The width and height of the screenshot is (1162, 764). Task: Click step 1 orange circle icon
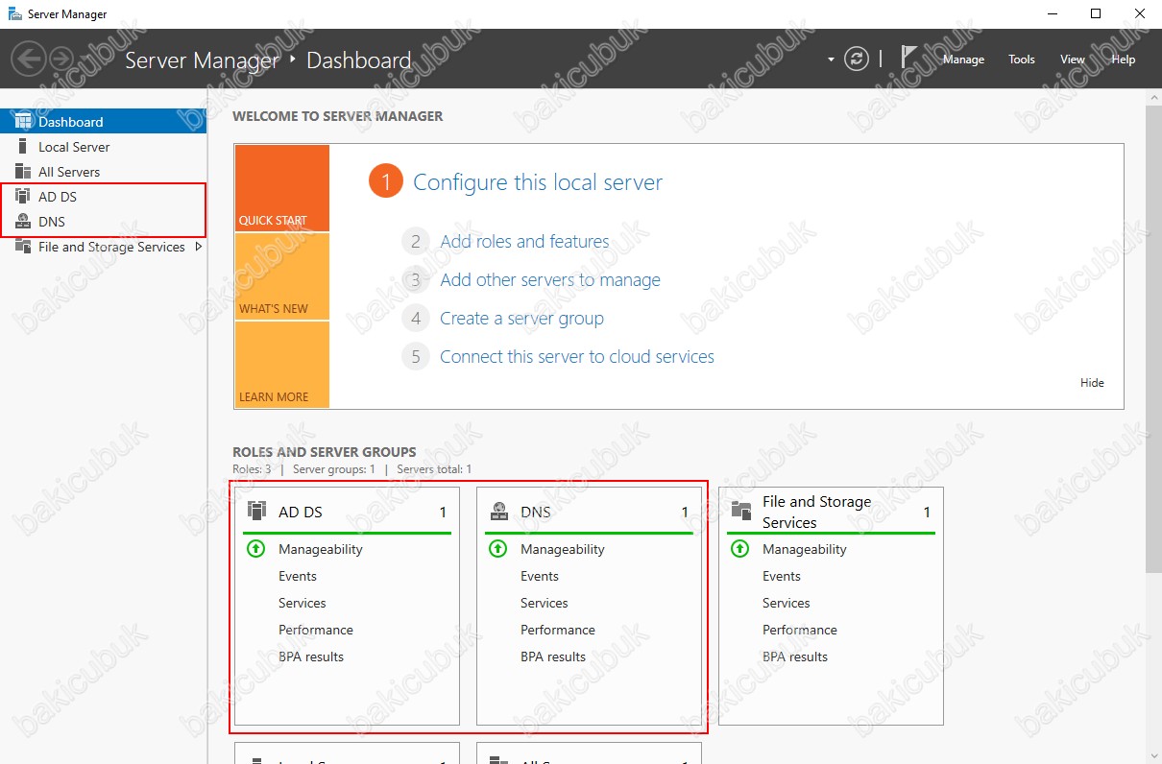(x=385, y=181)
